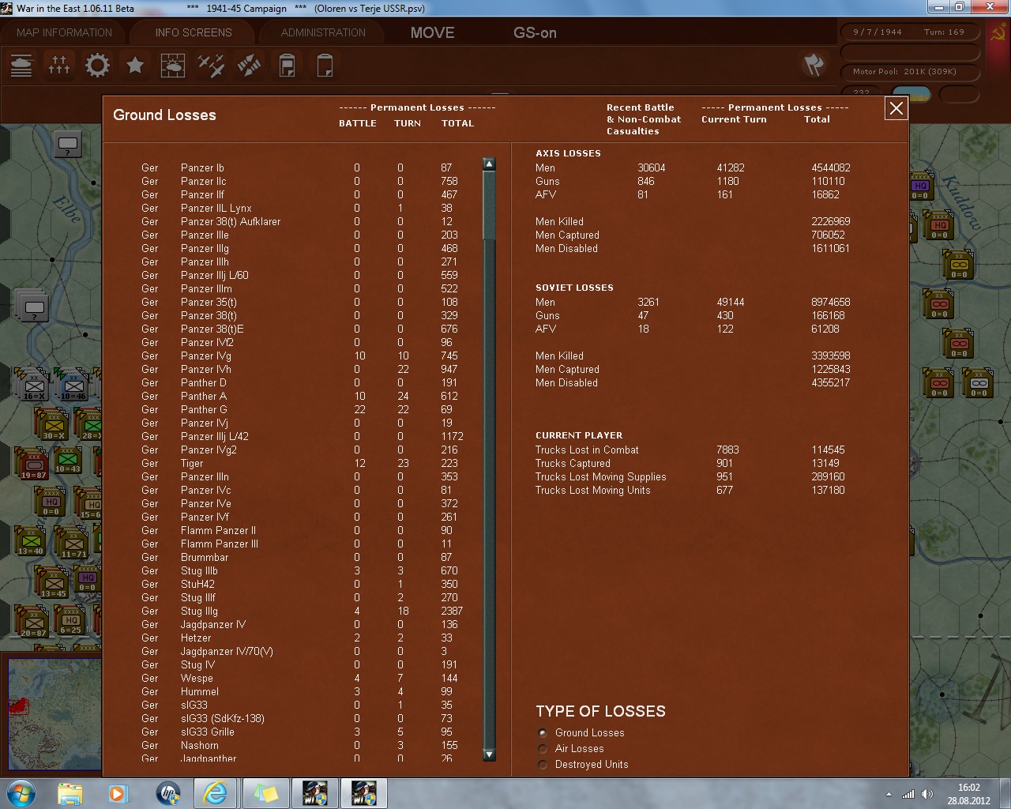
Task: Open the Windows Start menu
Action: coord(21,792)
